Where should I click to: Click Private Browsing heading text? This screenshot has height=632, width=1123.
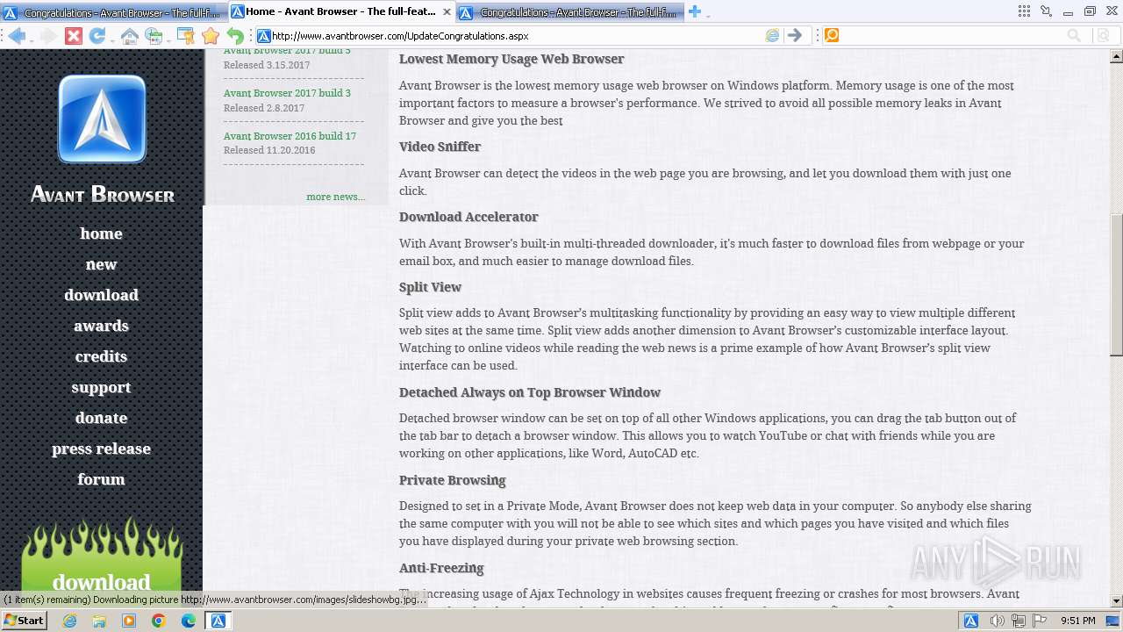coord(452,480)
